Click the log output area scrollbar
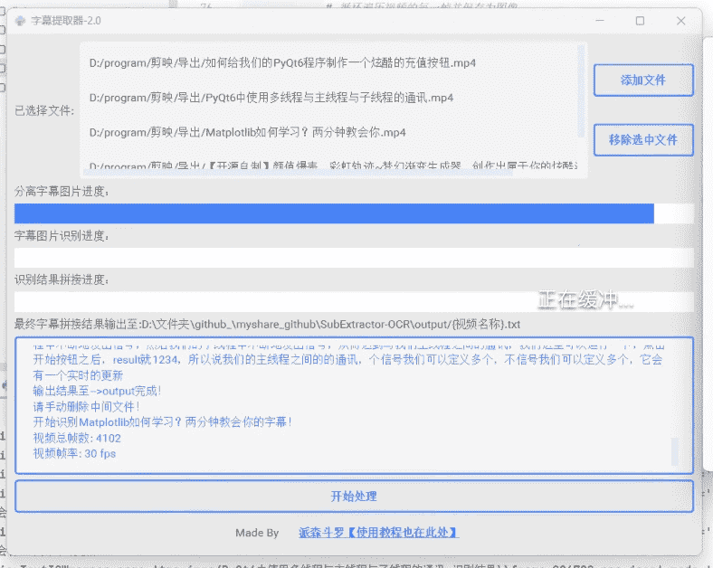The width and height of the screenshot is (713, 568). pos(674,450)
